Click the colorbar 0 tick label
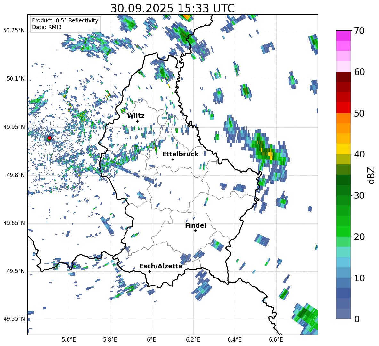379x346 pixels. click(357, 319)
